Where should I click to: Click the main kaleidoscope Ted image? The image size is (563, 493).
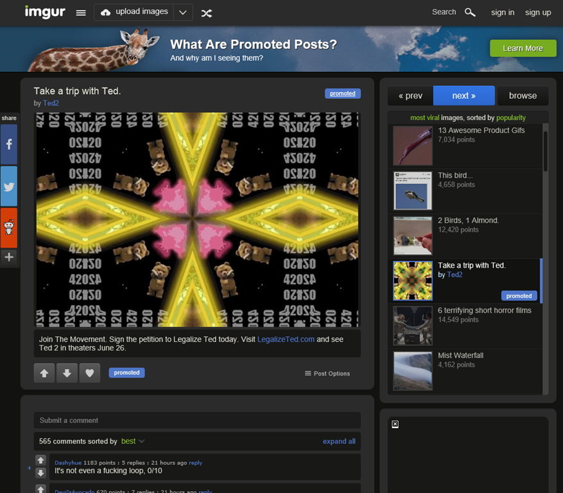point(197,220)
